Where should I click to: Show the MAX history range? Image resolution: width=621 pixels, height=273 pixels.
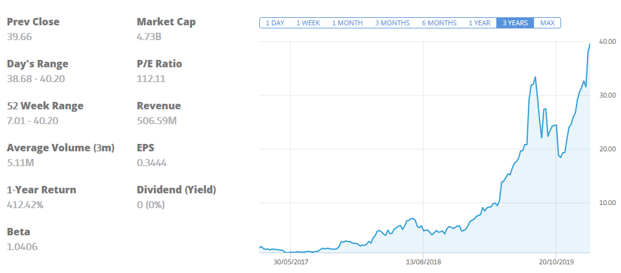click(547, 23)
